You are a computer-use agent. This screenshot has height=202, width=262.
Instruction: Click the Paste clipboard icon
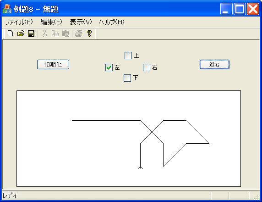[x=65, y=34]
